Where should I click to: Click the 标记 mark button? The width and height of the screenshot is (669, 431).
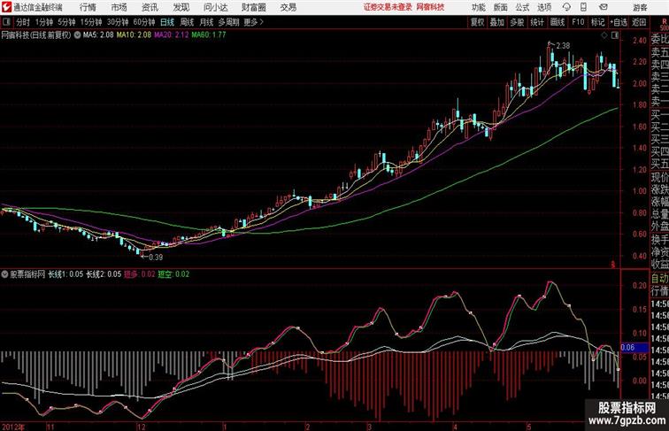click(597, 22)
